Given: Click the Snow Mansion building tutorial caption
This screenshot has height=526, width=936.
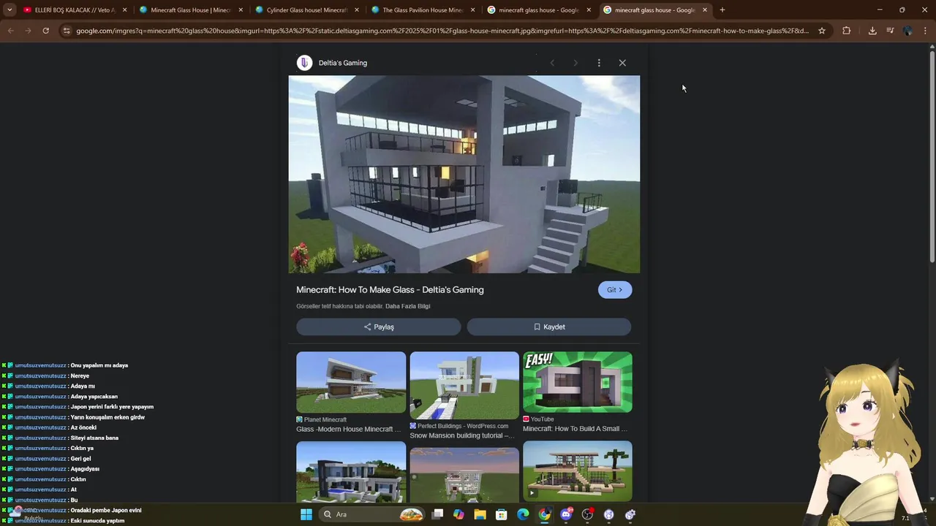Looking at the screenshot, I should 462,435.
